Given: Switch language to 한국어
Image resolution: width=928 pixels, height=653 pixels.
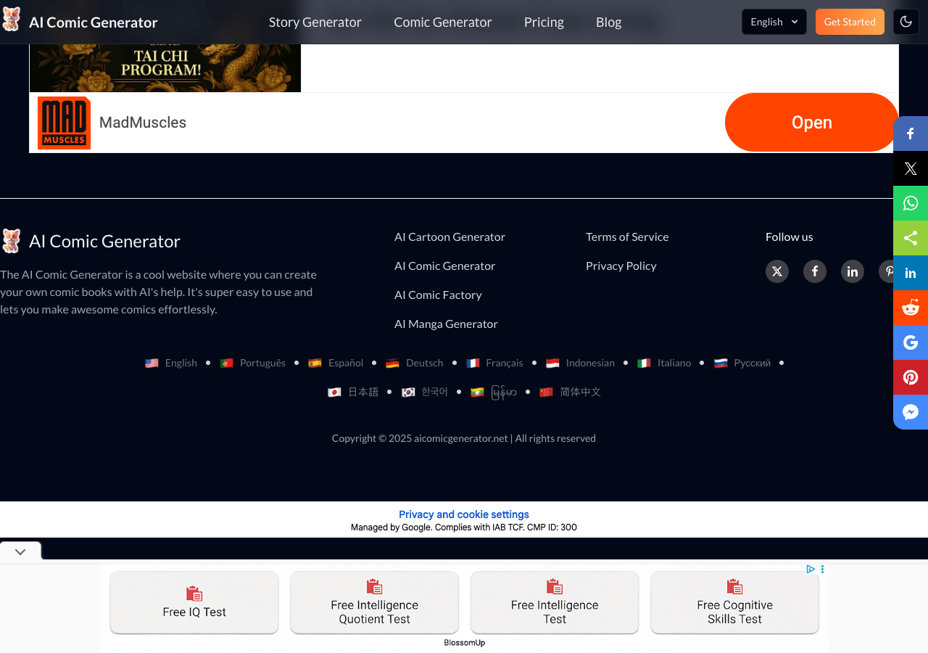Looking at the screenshot, I should coord(434,392).
